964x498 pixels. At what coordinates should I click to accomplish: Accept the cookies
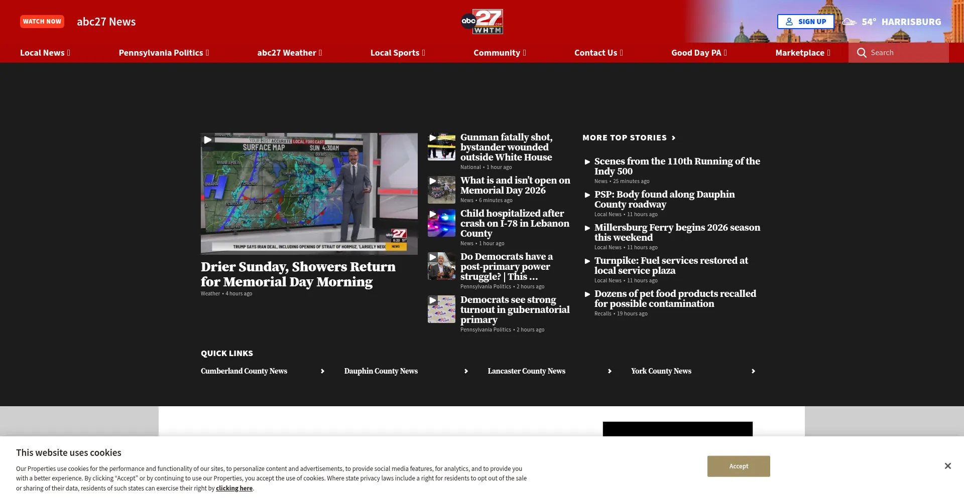[739, 466]
